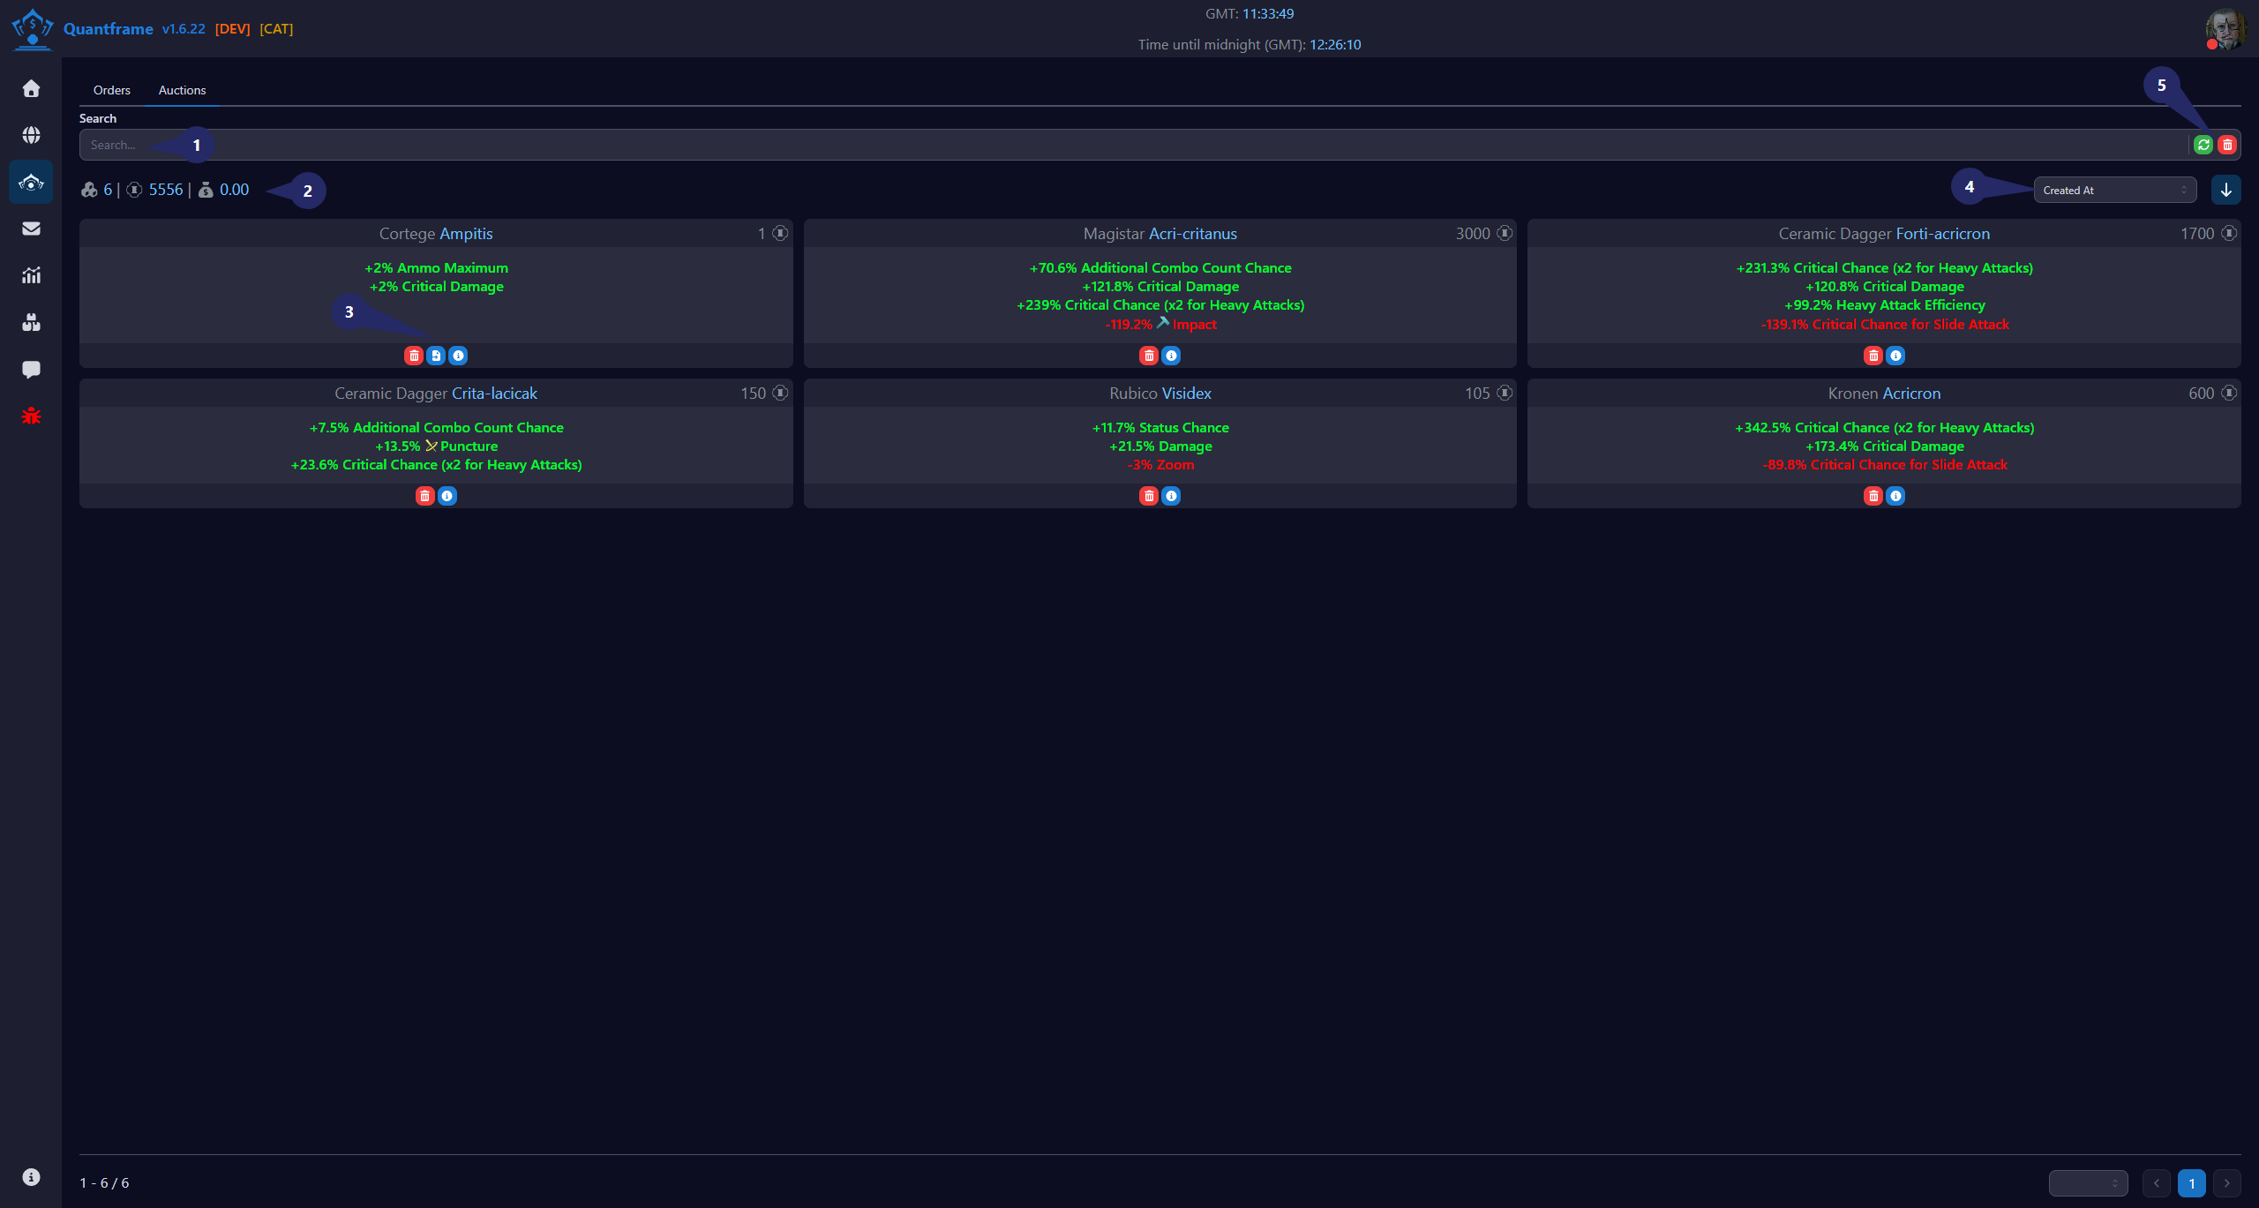Delete the Cortege Ampitis auction
Screen dimensions: 2259x1208
[x=414, y=356]
